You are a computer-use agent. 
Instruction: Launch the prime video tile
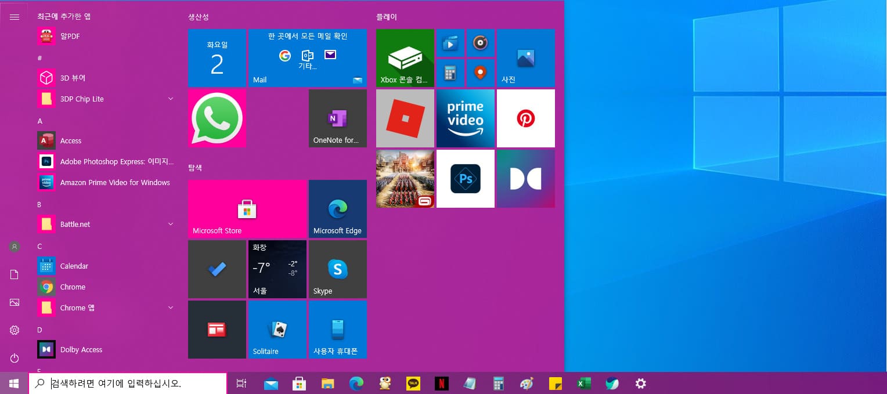[x=466, y=118]
